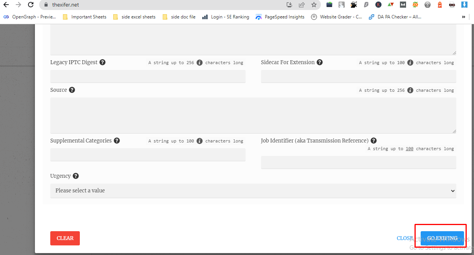The height and width of the screenshot is (255, 474).
Task: Click the info icon for Legacy IPTC Digest length
Action: (200, 63)
